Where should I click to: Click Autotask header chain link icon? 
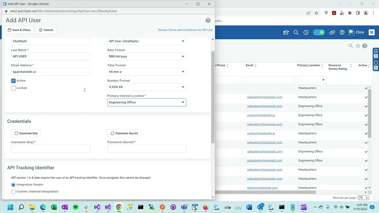click(332, 33)
